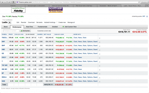Viewport: 149px width, 93px height.
Task: Open a new tab with the plus icon
Action: tap(147, 6)
